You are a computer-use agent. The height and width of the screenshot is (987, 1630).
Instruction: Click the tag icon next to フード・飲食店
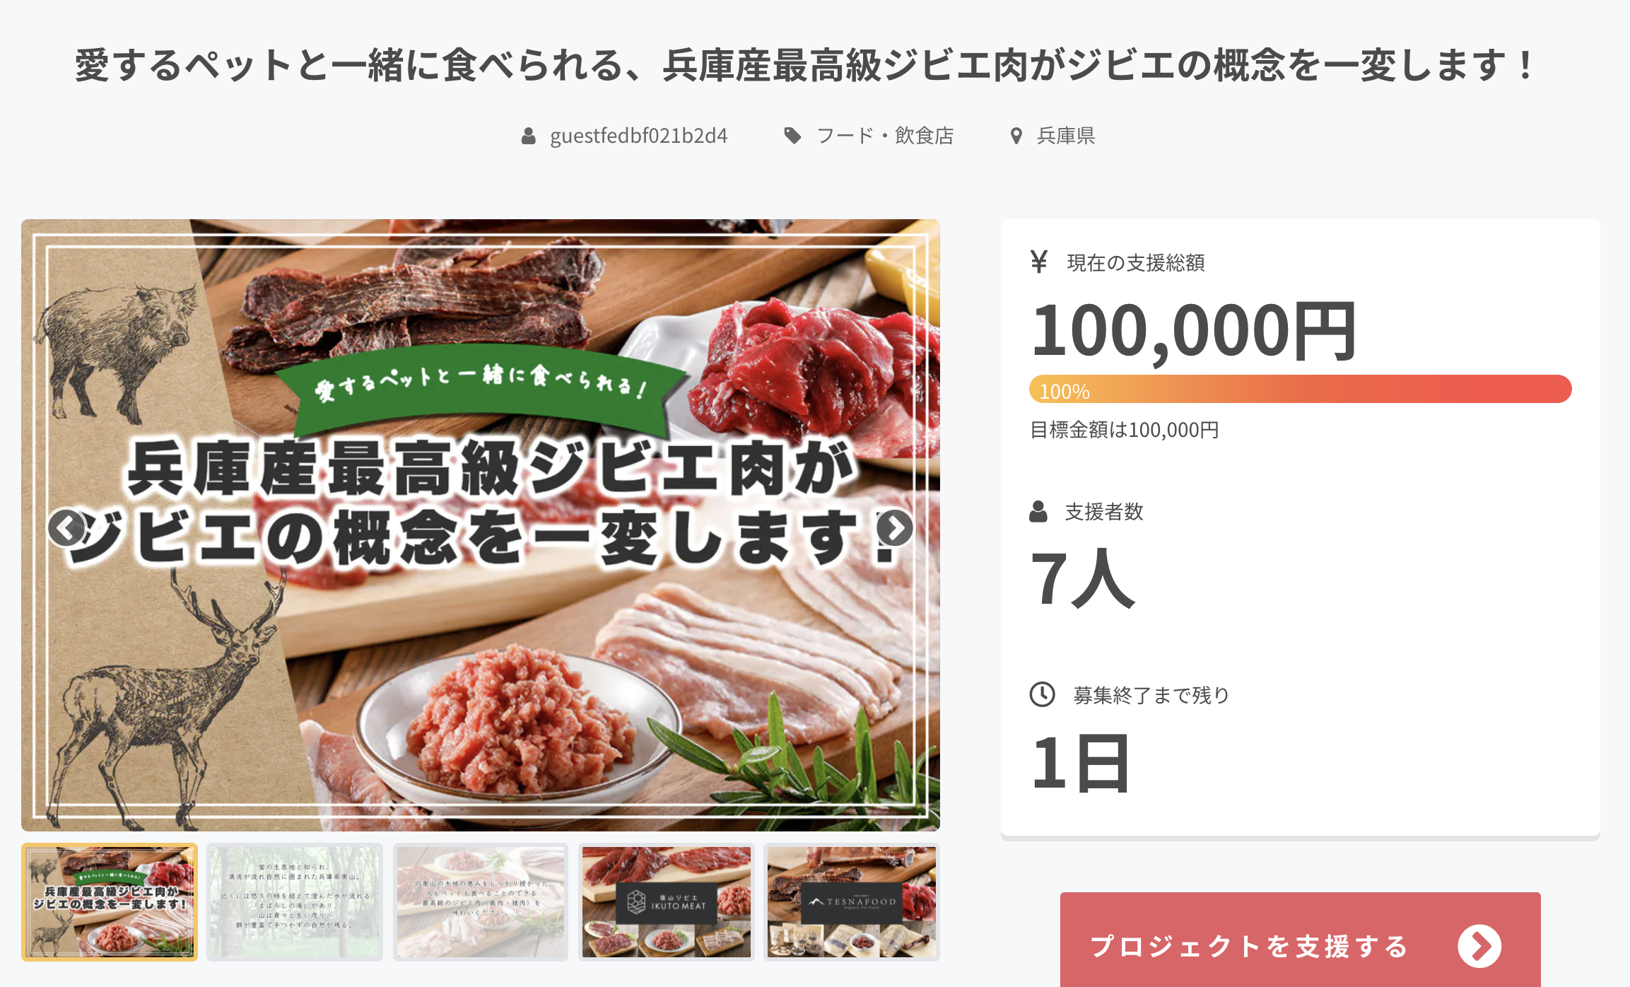pos(792,136)
